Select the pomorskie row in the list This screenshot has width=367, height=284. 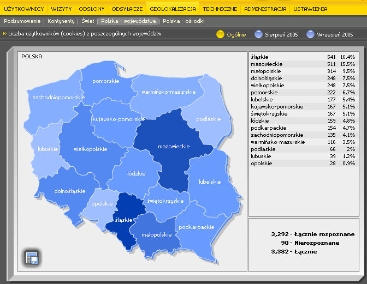[304, 93]
